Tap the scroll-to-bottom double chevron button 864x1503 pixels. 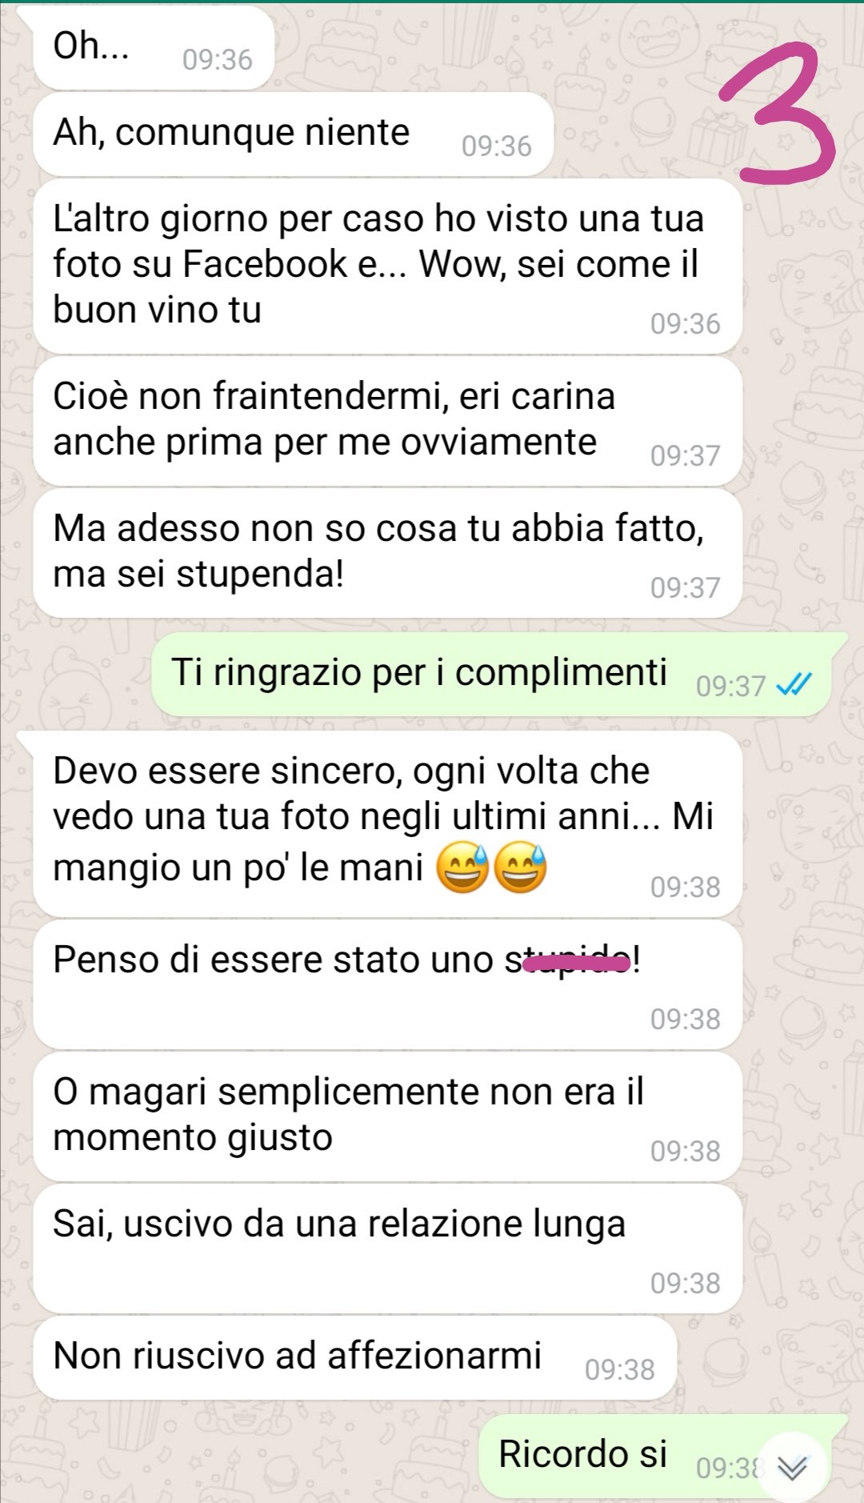click(792, 1468)
